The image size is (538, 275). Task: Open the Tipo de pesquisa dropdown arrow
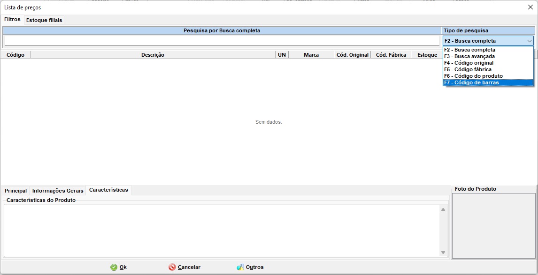(x=529, y=41)
